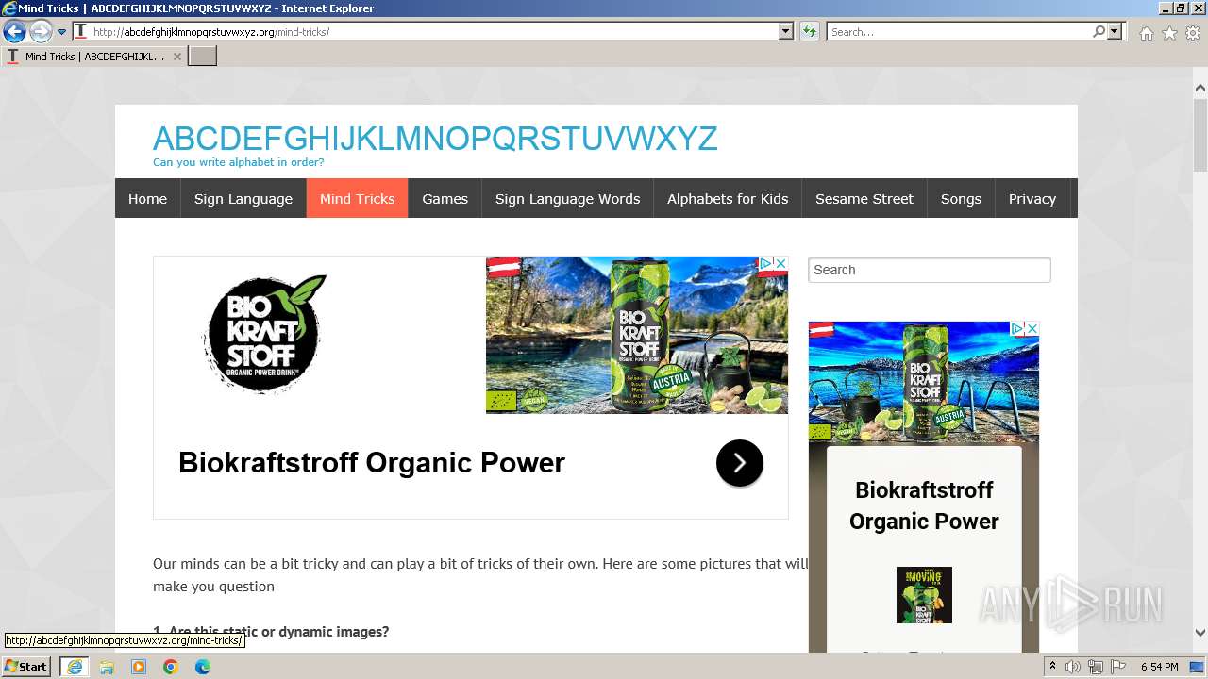
Task: Click the small product thumbnail in sidebar ad
Action: 924,595
